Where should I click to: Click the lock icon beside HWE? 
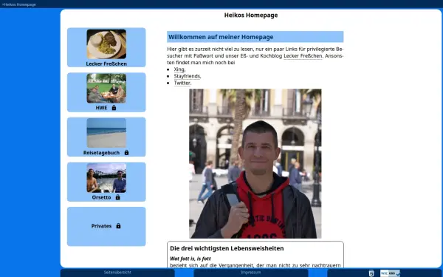114,108
